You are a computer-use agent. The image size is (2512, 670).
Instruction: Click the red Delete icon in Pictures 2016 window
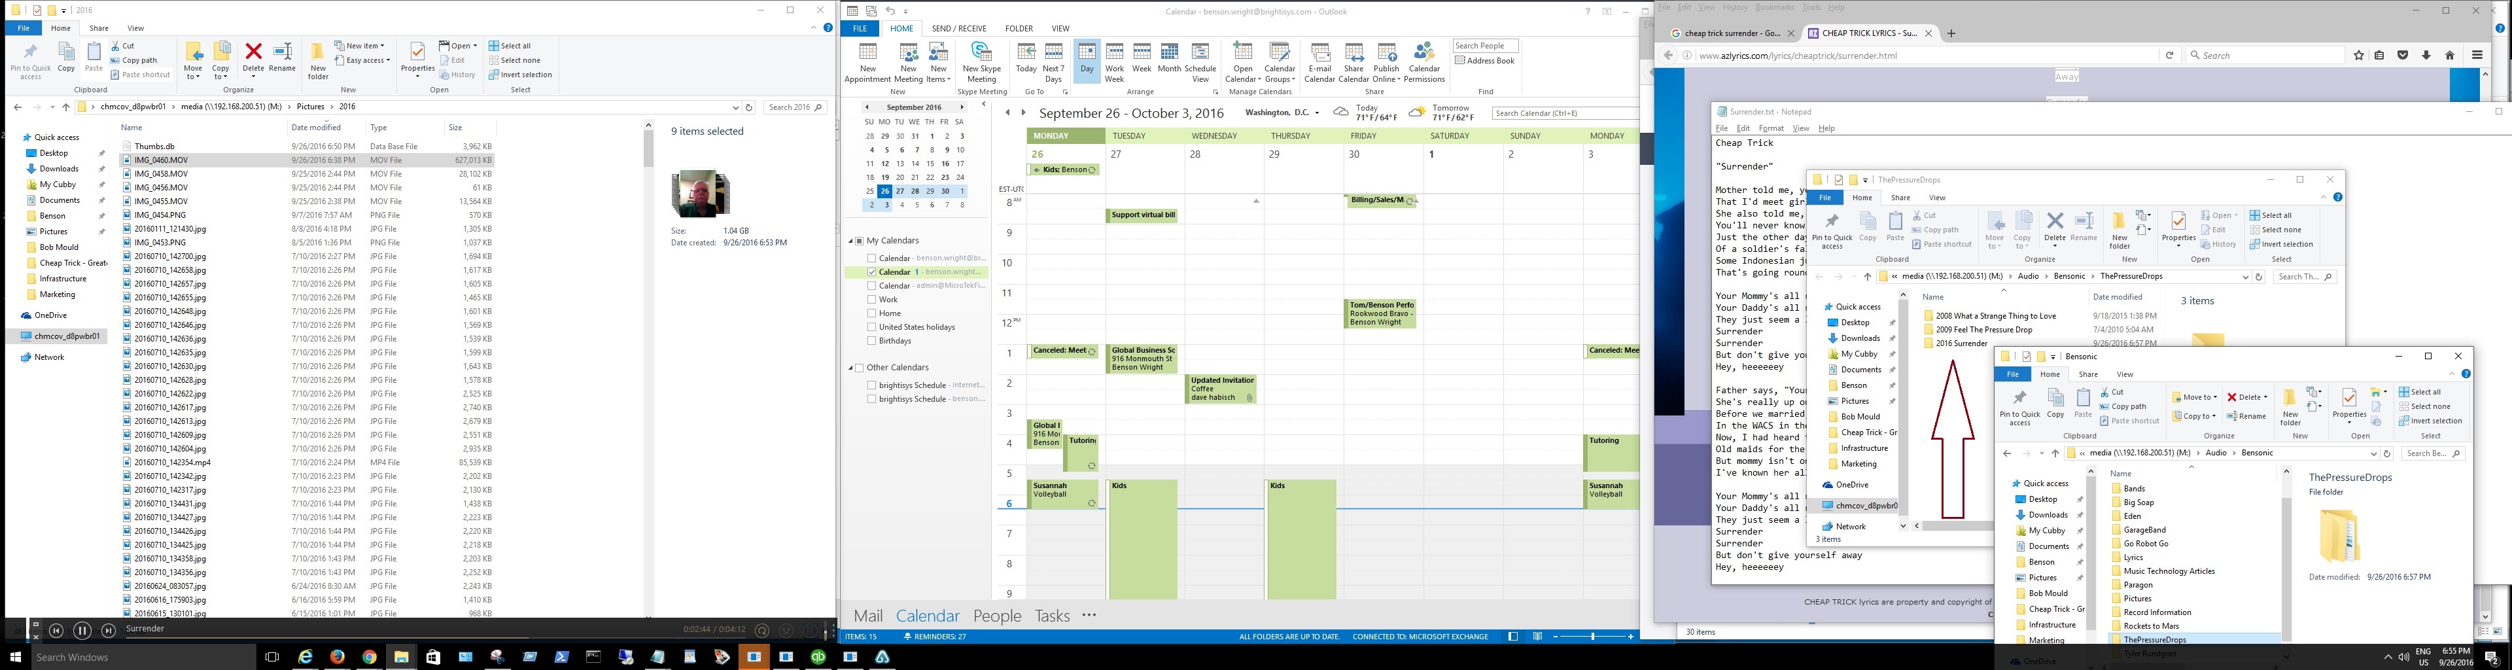(254, 52)
